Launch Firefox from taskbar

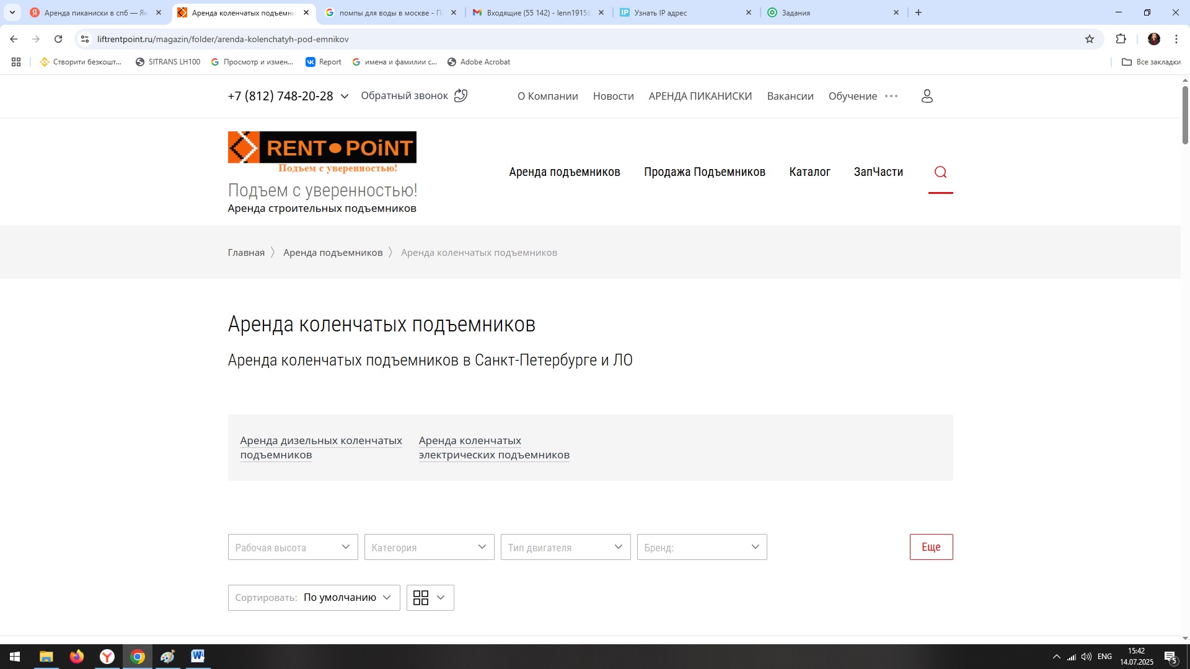[x=77, y=657]
